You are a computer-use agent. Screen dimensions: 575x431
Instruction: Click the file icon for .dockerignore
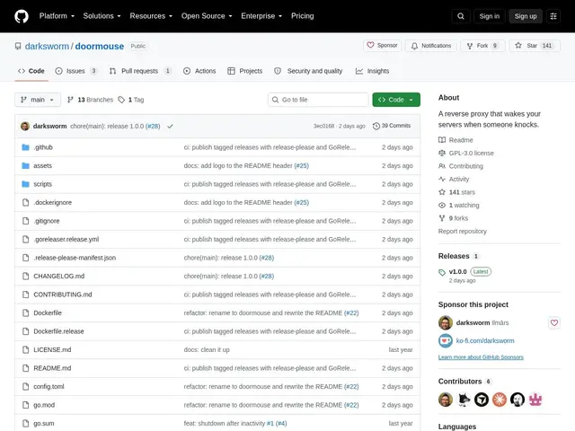click(x=25, y=202)
